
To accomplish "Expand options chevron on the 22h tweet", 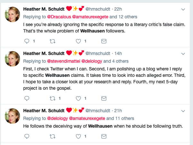I will coord(183,9).
